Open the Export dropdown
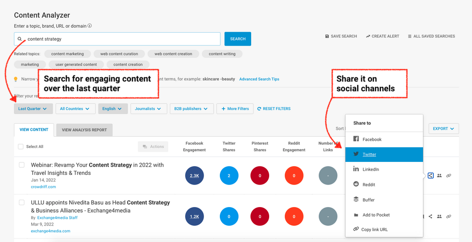The height and width of the screenshot is (242, 472). (443, 129)
